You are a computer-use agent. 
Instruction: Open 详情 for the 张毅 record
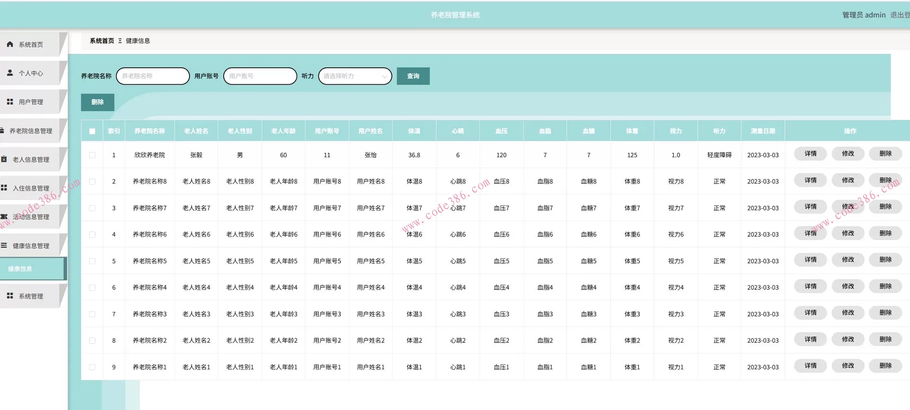click(x=810, y=154)
